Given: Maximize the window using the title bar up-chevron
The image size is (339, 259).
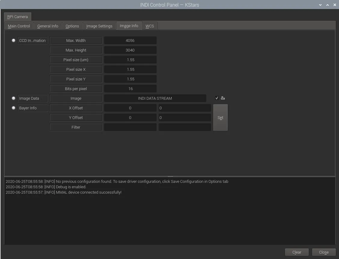Looking at the screenshot, I should pos(328,5).
